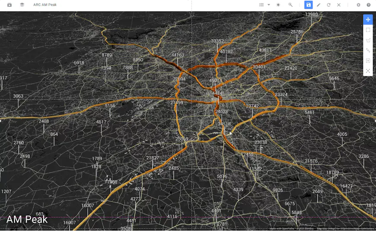
Task: Select the ruler measure tool
Action: click(368, 51)
